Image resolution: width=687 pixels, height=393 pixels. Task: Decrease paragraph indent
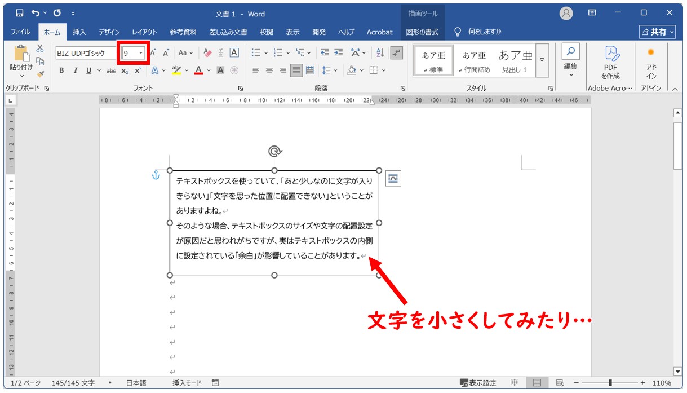coord(325,53)
